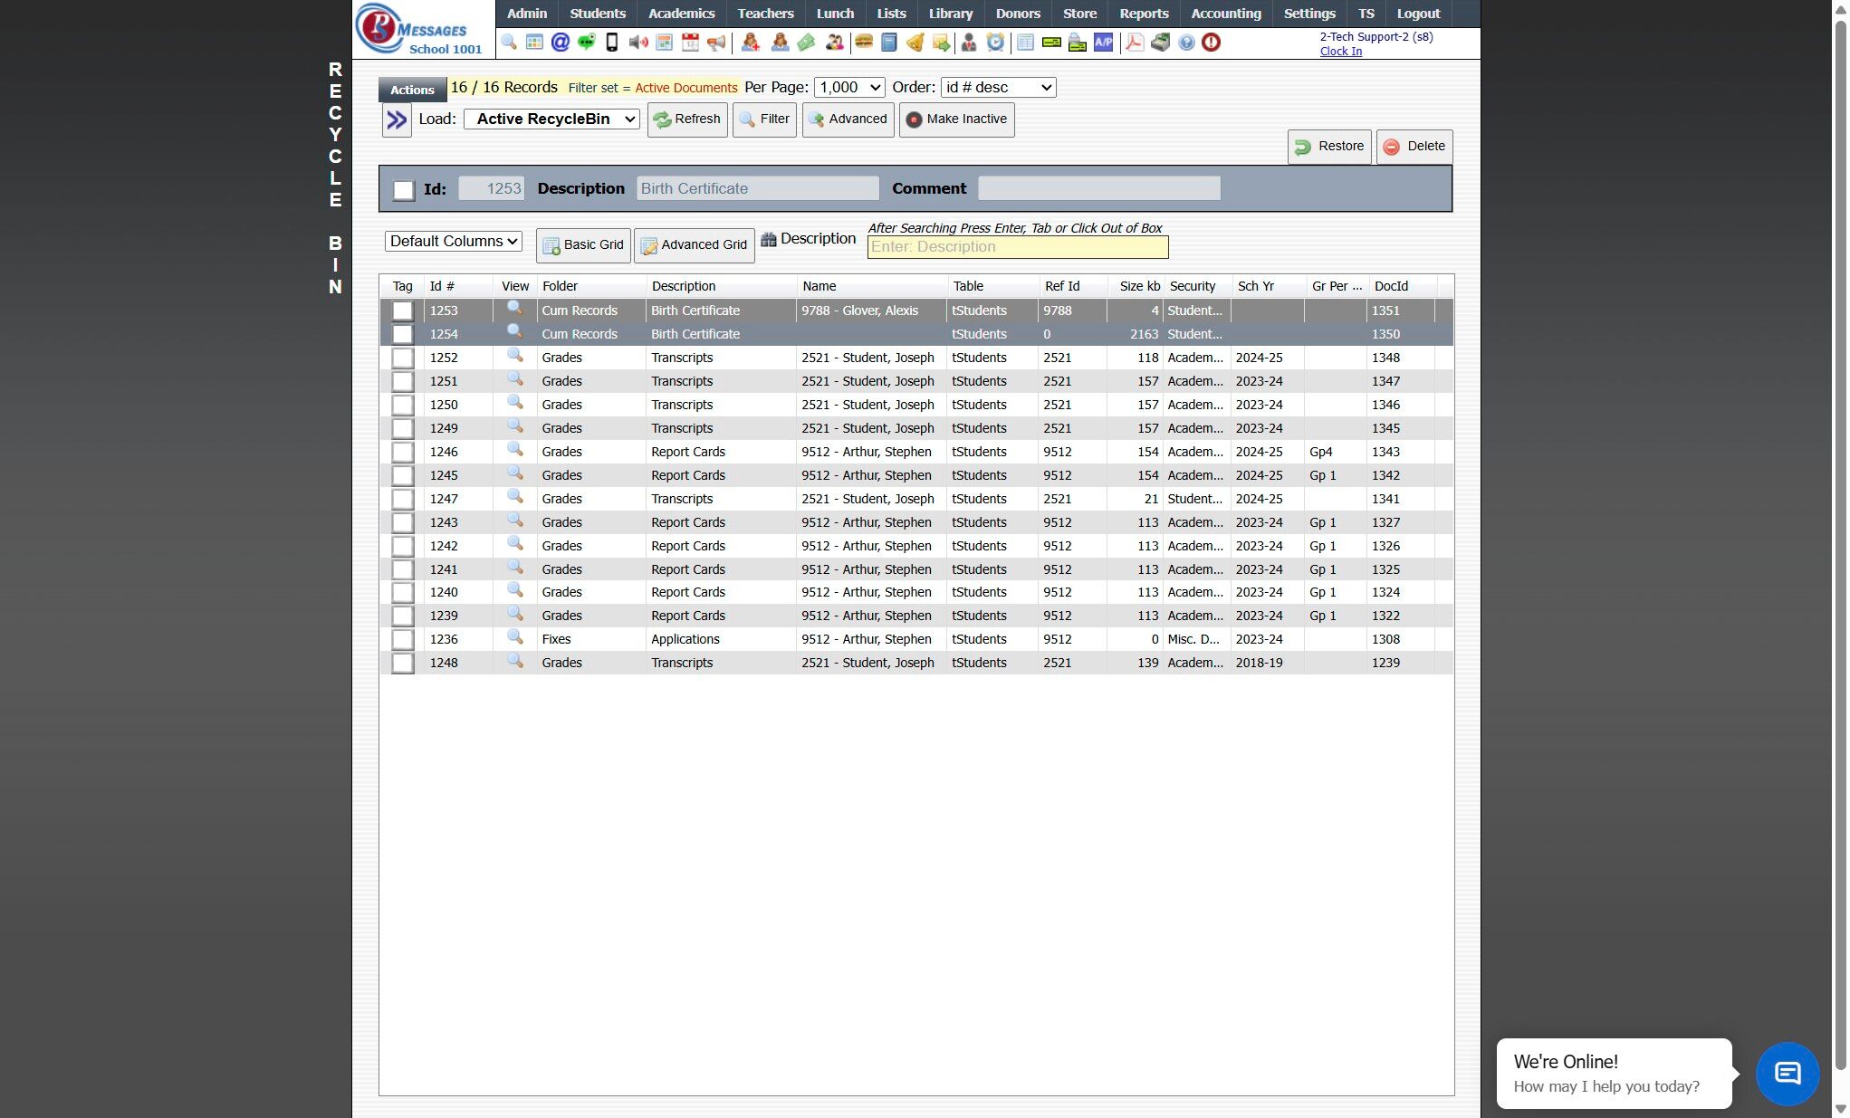Click the yellow Description search field
The image size is (1850, 1118).
1017,247
